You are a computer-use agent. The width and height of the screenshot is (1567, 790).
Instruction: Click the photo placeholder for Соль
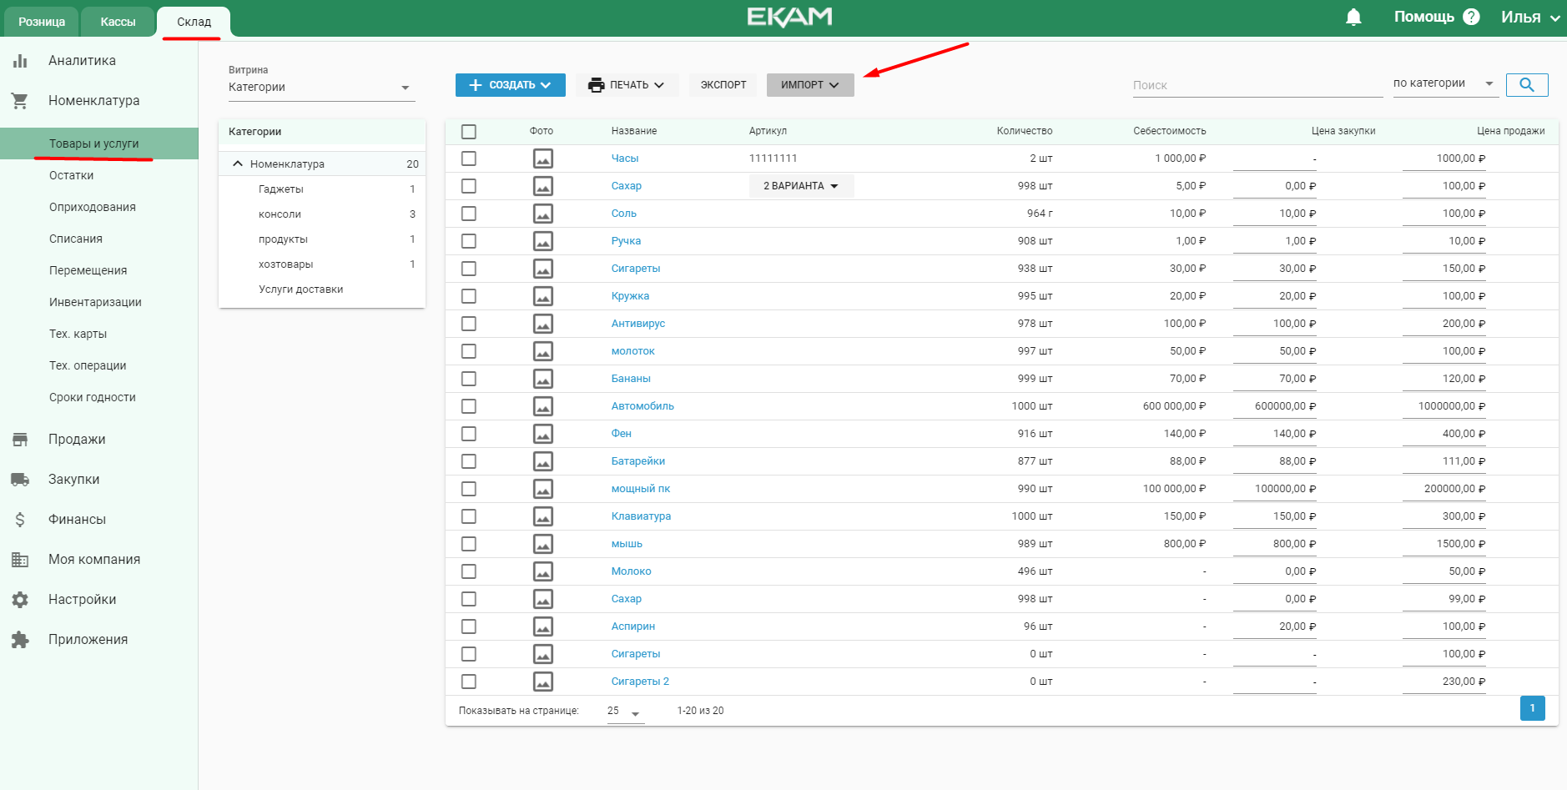click(x=543, y=214)
